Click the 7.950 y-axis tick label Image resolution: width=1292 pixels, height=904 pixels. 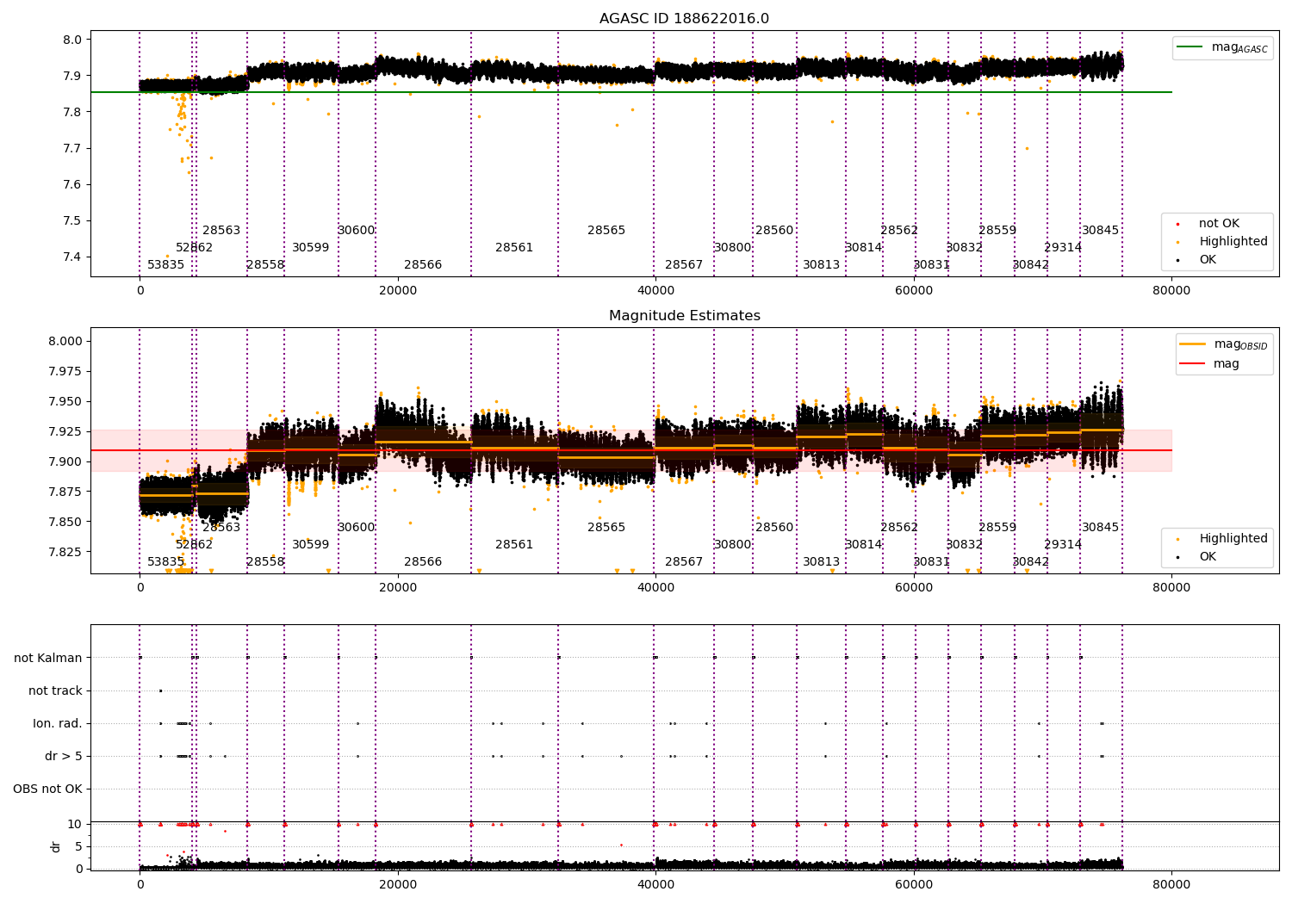65,402
